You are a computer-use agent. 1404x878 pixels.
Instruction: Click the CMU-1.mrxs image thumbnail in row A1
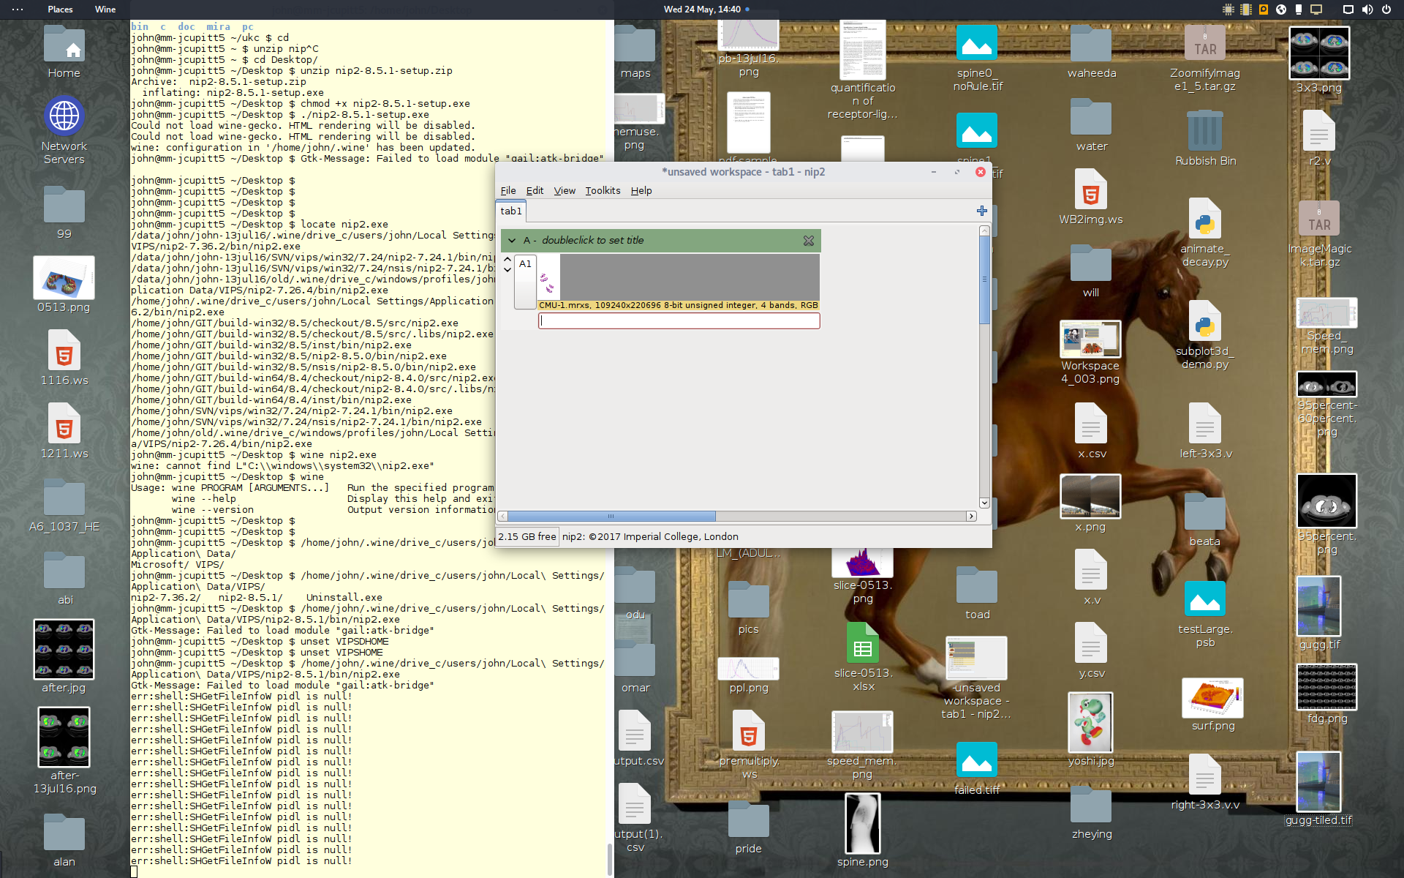click(x=548, y=278)
